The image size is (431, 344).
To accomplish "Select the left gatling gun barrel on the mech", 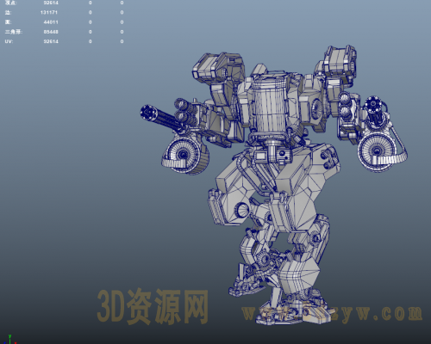I will tap(161, 118).
